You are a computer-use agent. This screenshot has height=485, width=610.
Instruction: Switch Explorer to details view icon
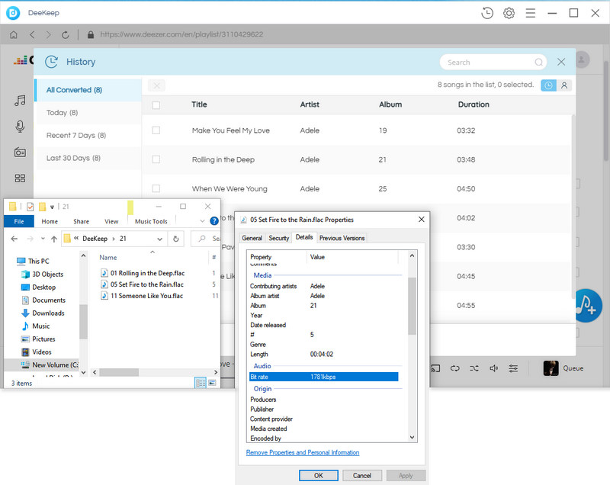(201, 383)
